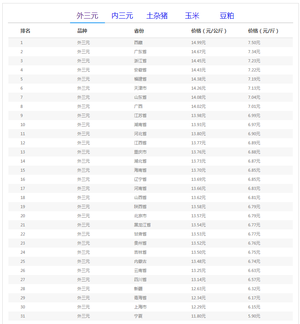Select the 贵州省 province cell
The width and height of the screenshot is (300, 324).
[x=140, y=243]
